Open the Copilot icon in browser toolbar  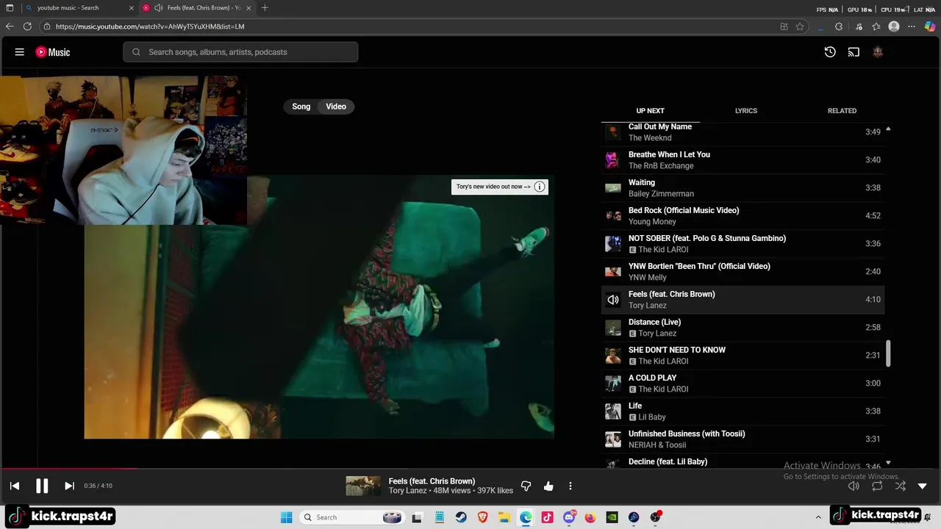click(930, 26)
